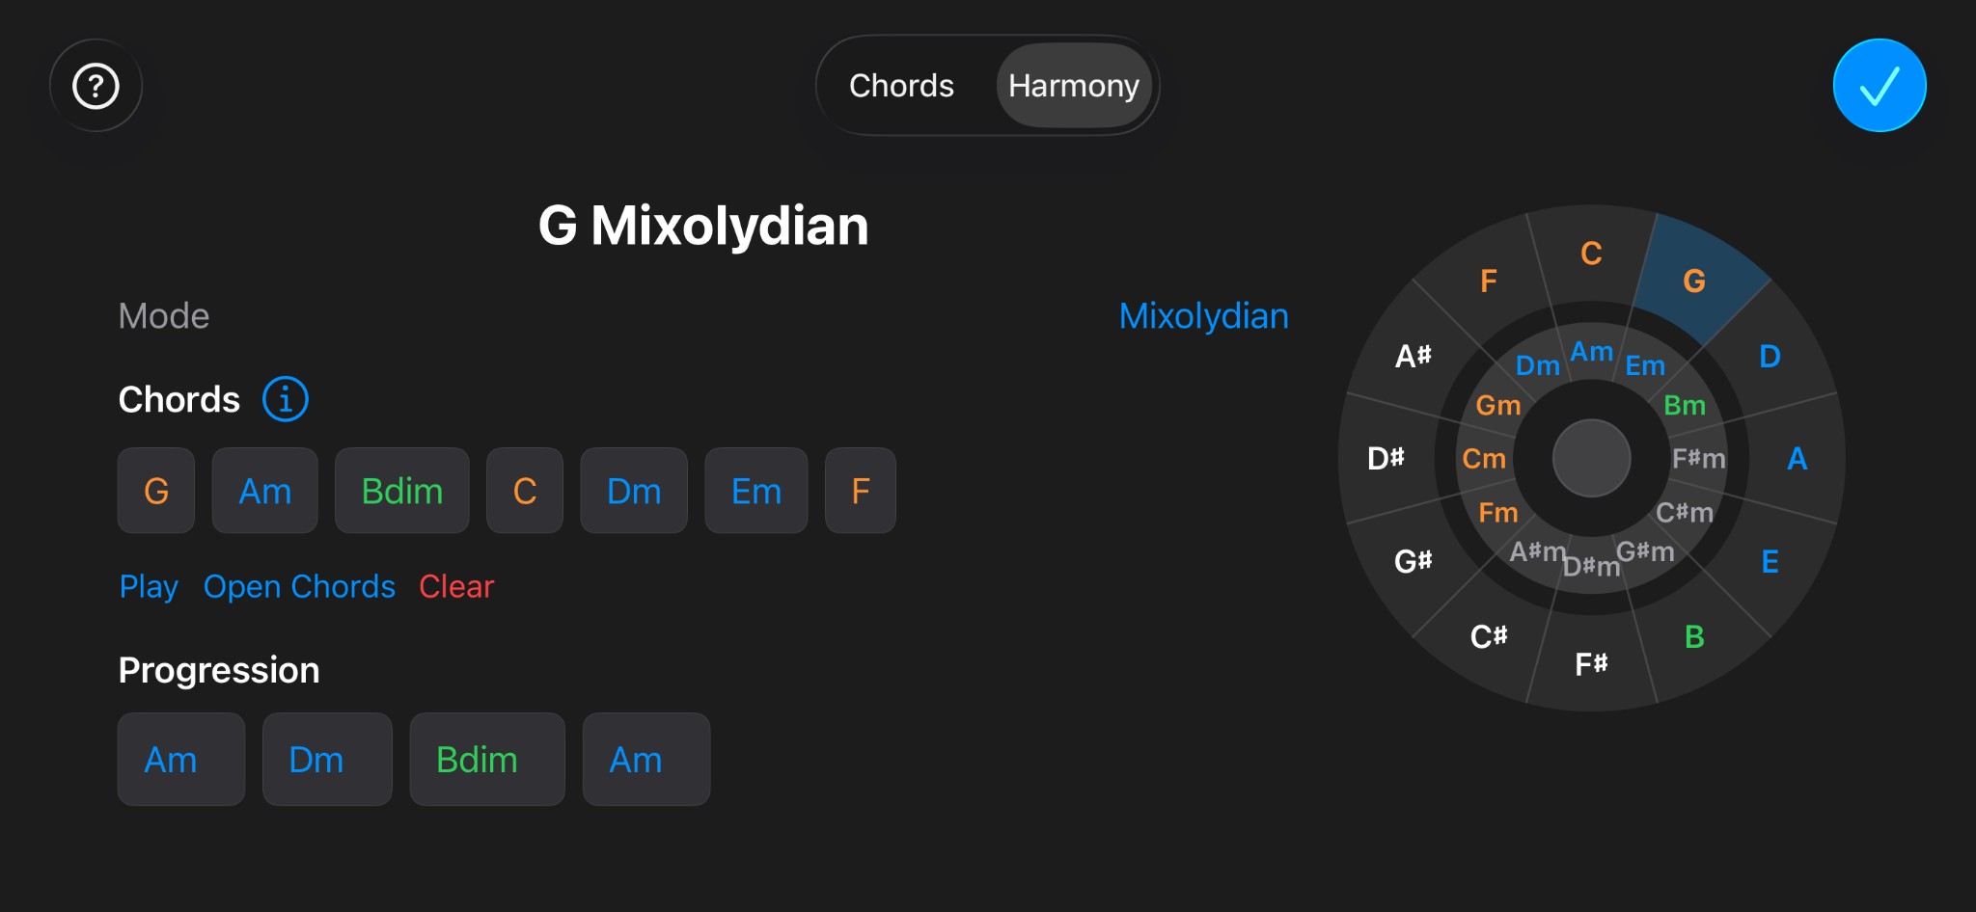Choose D# on the circle of fifths

click(1386, 458)
